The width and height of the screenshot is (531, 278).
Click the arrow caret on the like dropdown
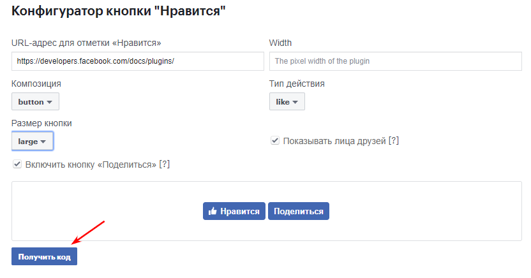point(295,102)
